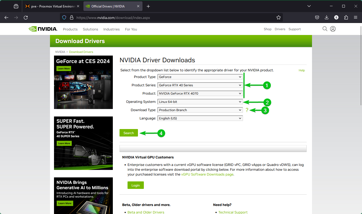Open the Solutions menu in the NVIDIA header
Screen dimensions: 362x214
pyautogui.click(x=90, y=29)
